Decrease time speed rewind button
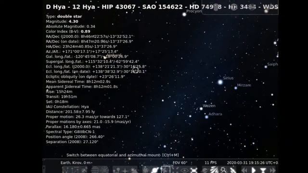This screenshot has width=308, height=173. [x=244, y=170]
